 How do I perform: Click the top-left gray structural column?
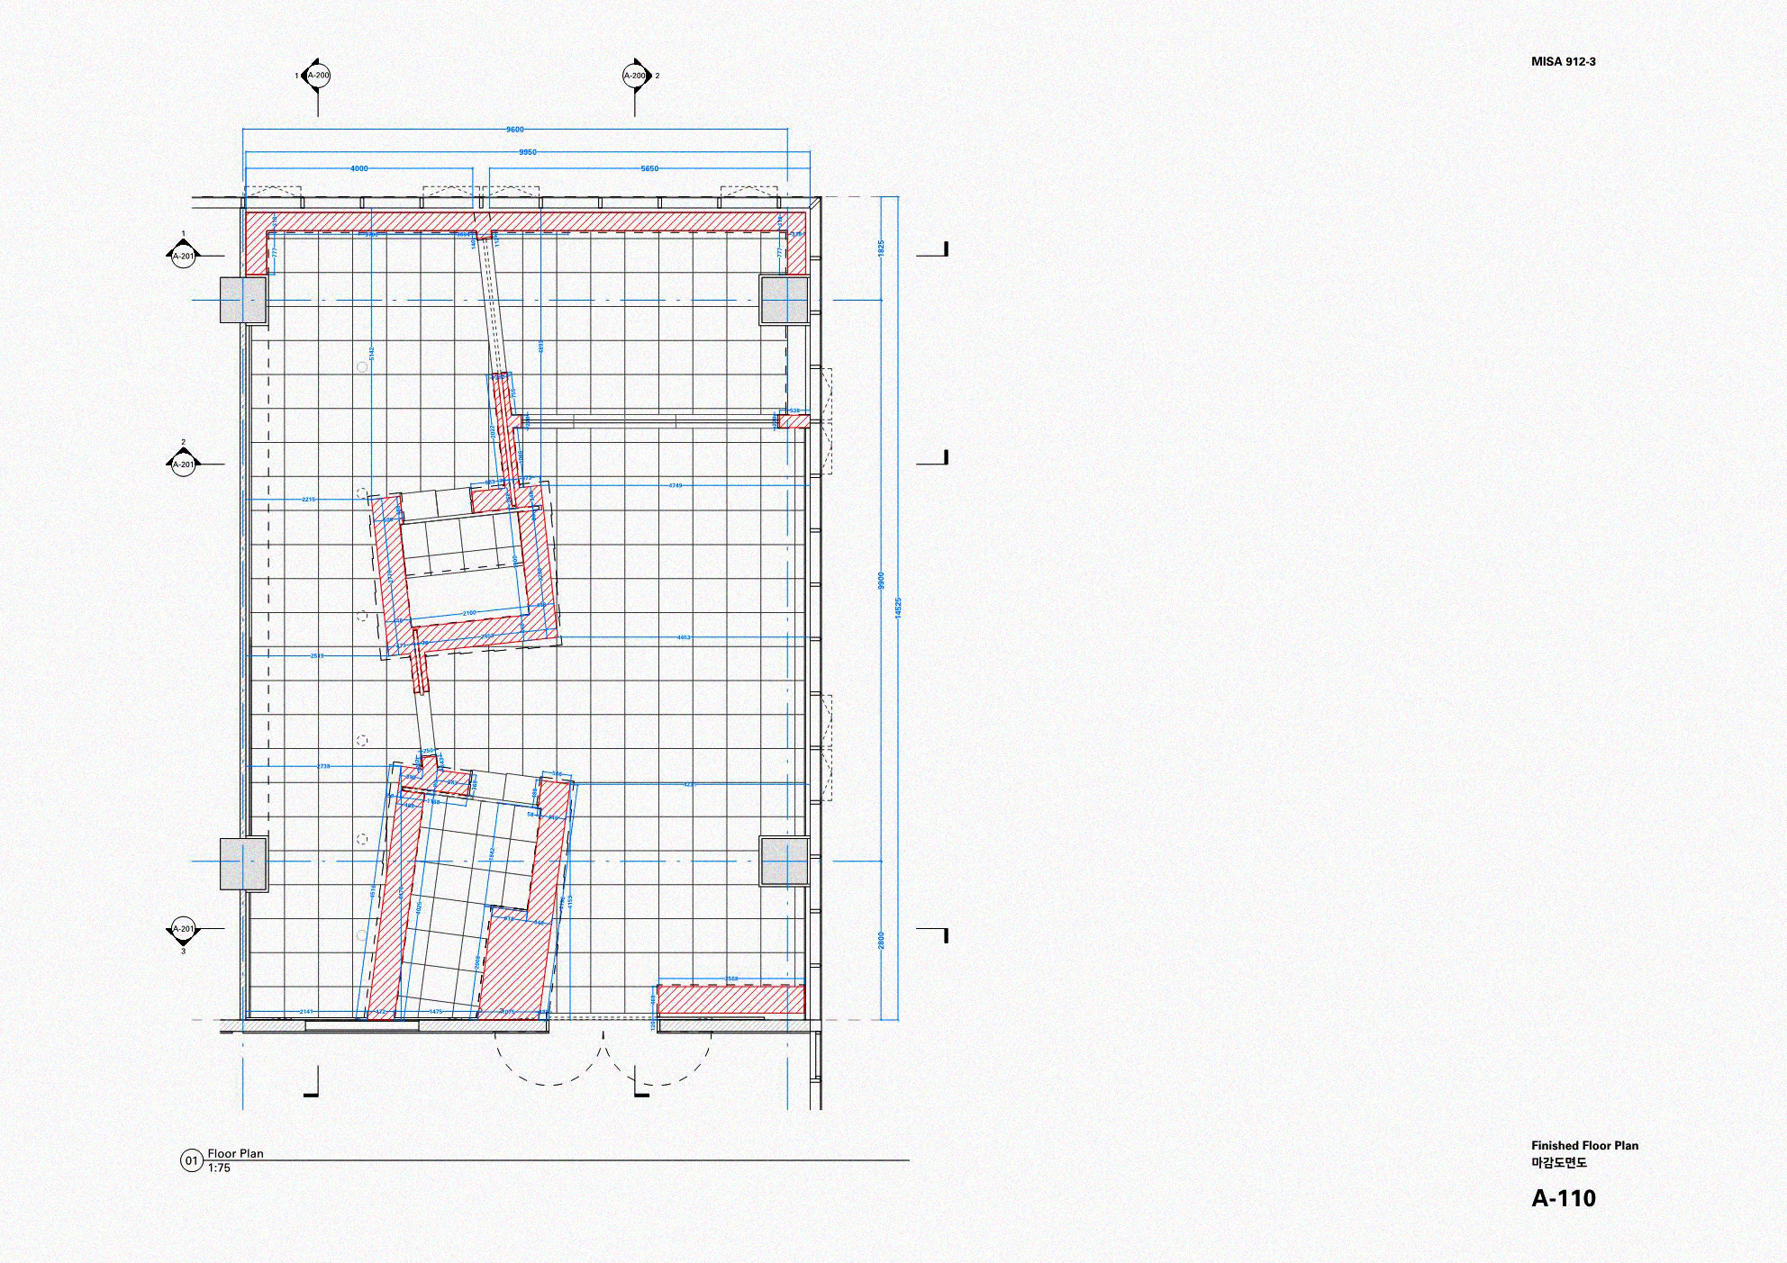[244, 300]
